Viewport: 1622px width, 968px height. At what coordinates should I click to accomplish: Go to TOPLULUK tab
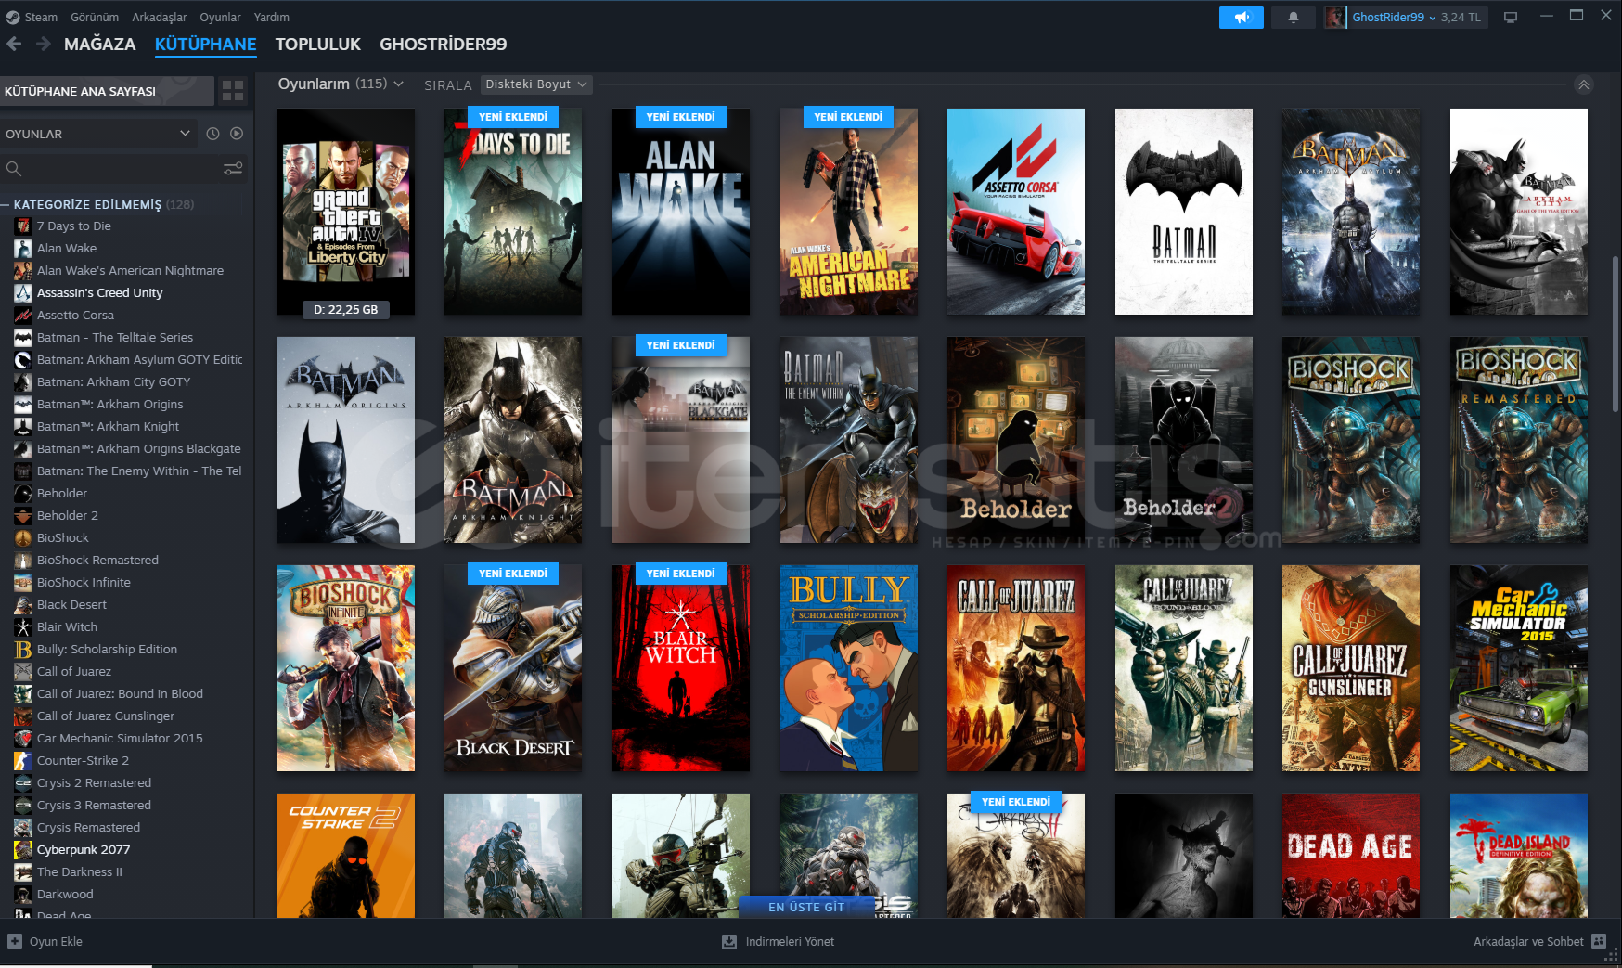[x=317, y=44]
